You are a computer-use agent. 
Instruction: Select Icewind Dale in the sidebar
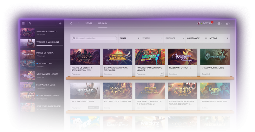click(x=42, y=65)
